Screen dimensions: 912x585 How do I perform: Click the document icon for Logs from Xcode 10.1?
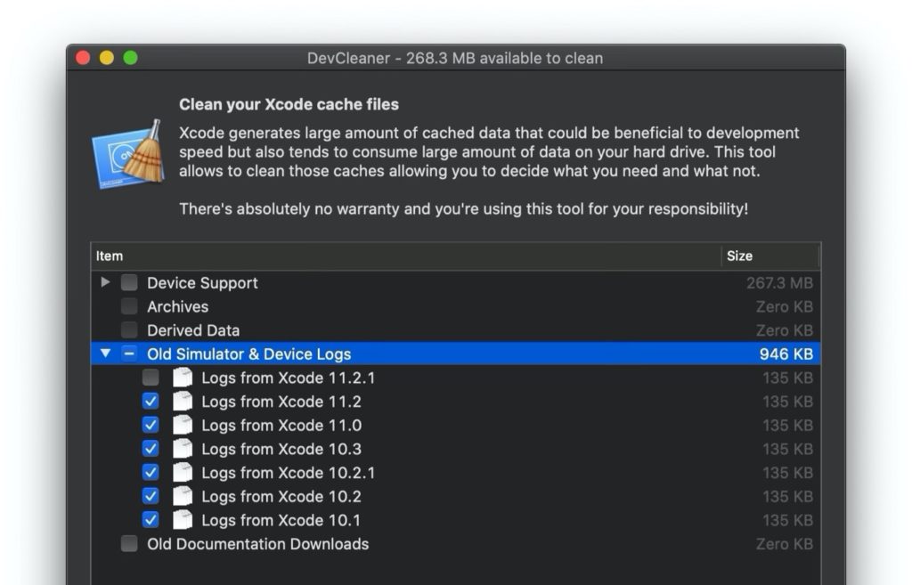coord(183,521)
